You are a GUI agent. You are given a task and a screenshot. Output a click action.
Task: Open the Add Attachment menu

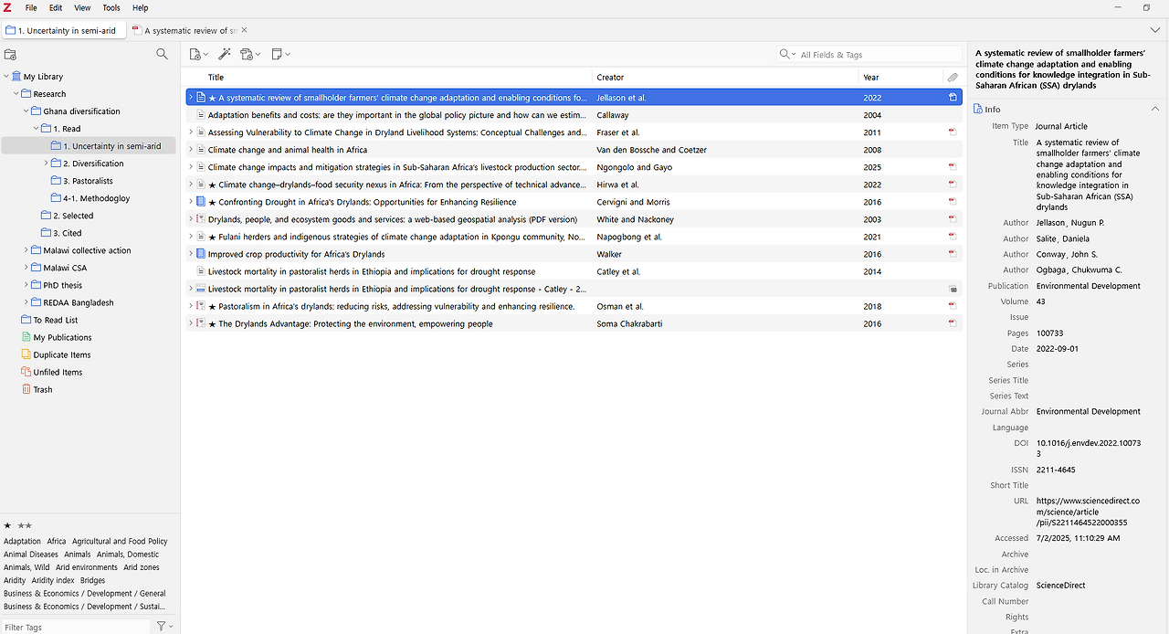pos(250,55)
